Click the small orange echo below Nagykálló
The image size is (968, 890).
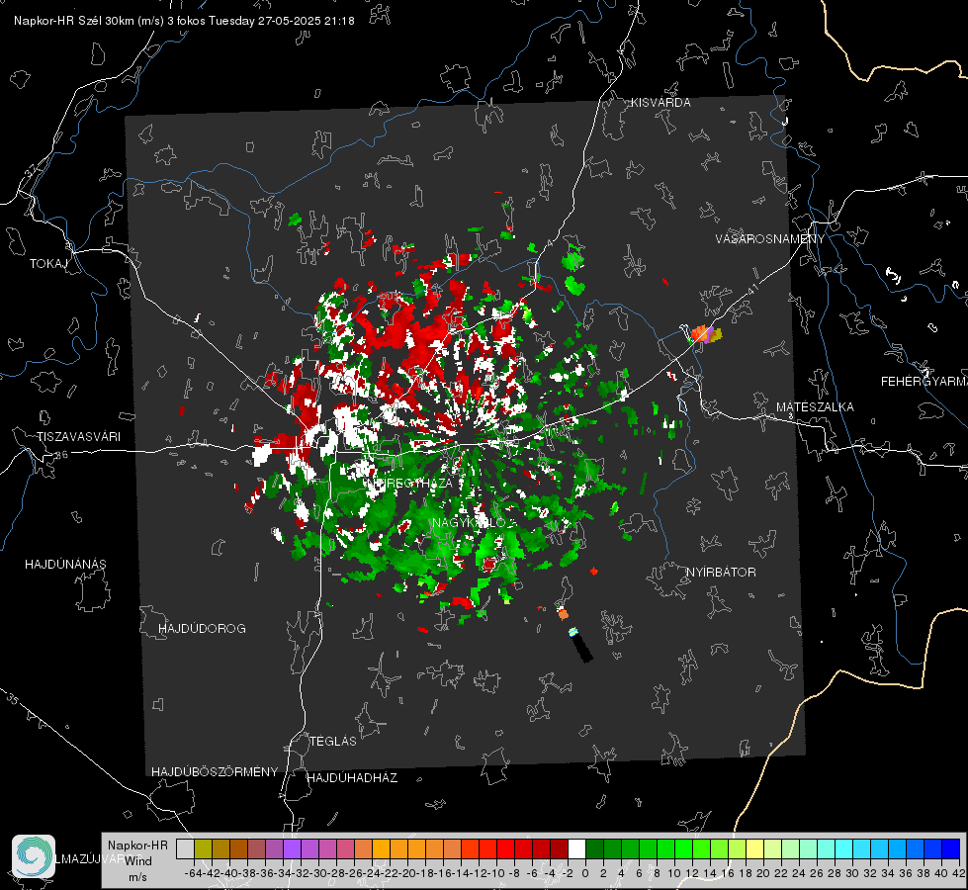point(563,614)
